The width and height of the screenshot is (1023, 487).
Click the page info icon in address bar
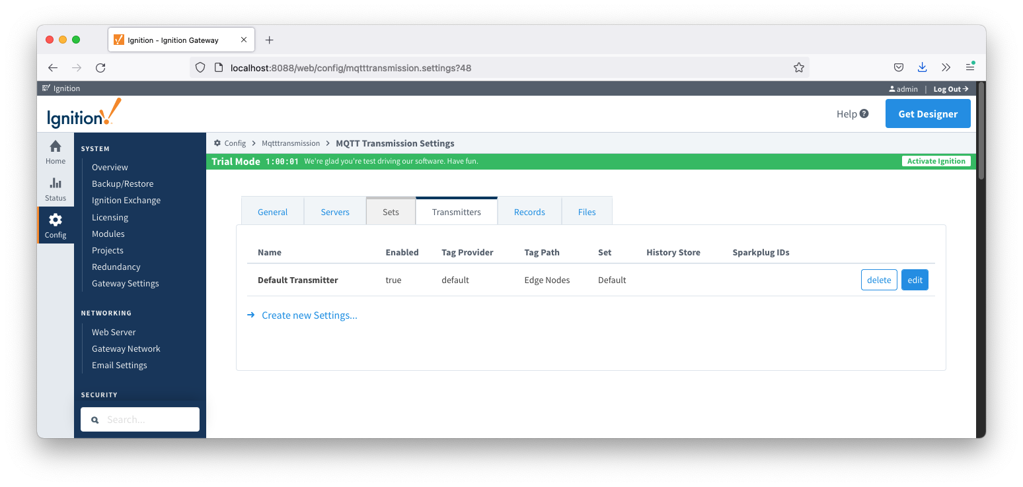(x=219, y=67)
